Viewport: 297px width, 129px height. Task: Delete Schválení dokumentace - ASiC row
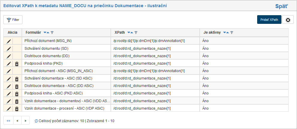pos(17,79)
